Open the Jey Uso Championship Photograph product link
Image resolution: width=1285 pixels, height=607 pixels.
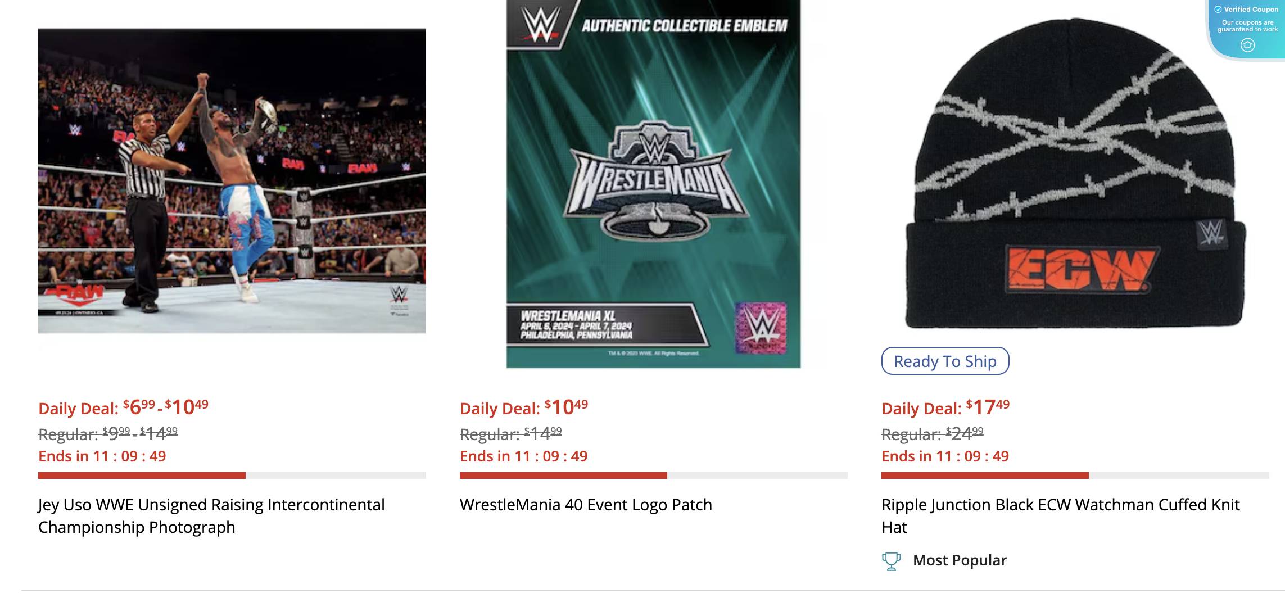point(211,516)
